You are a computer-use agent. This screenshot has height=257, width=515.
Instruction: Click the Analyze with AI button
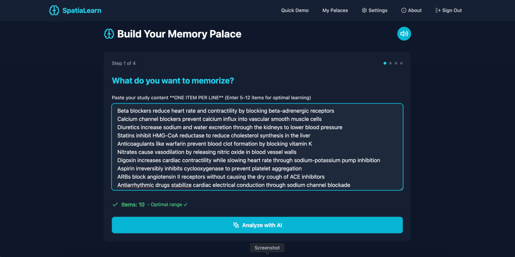[257, 225]
